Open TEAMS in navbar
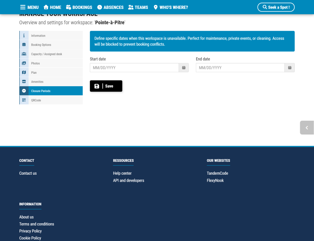 (x=141, y=7)
